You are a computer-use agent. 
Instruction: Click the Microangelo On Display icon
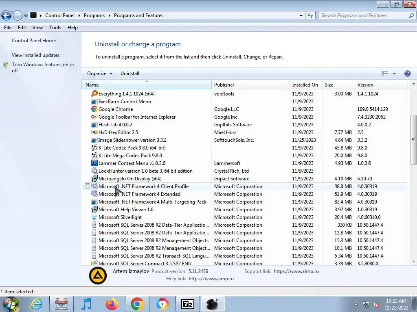click(94, 179)
